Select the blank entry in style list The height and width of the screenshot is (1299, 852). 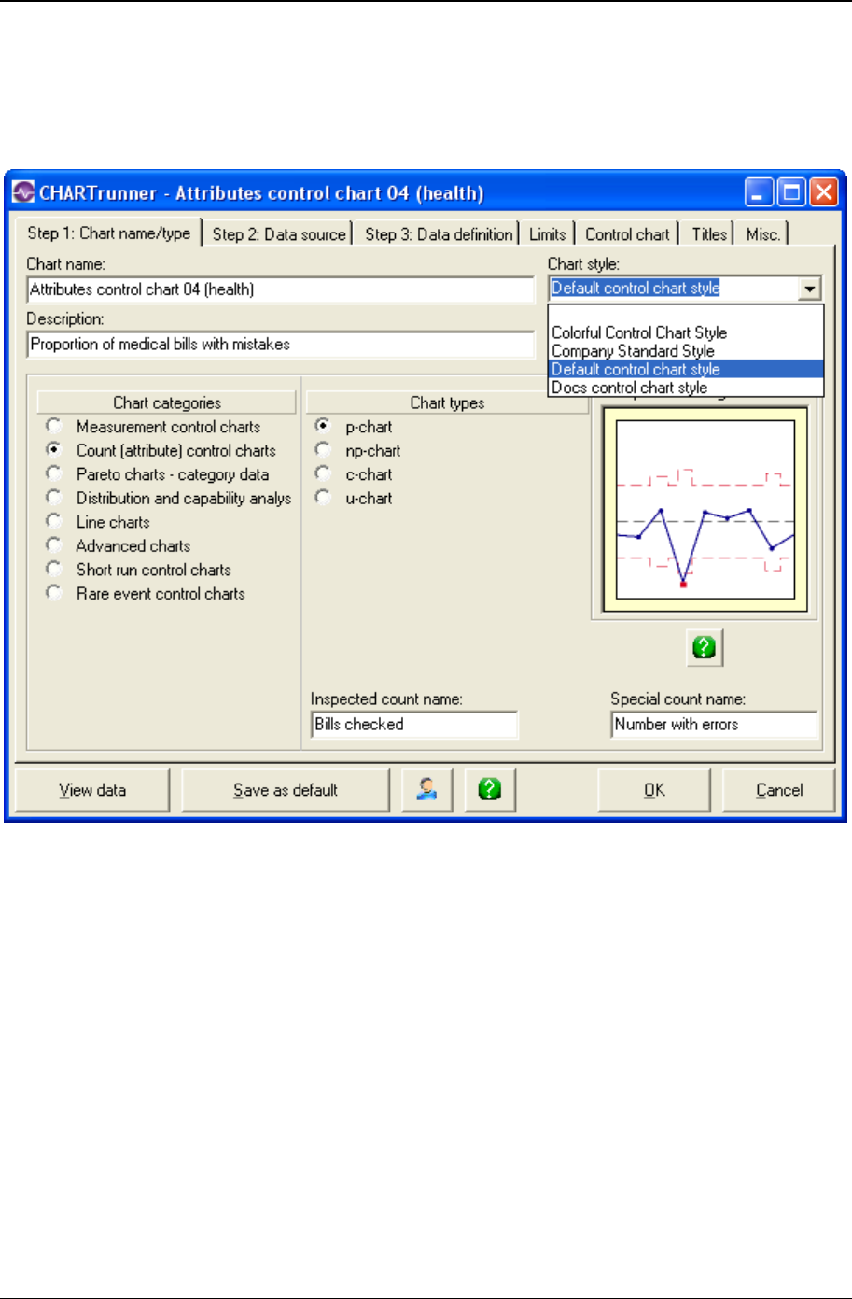(686, 315)
